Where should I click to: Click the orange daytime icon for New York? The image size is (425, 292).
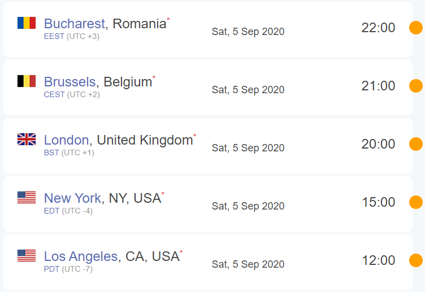[x=416, y=202]
